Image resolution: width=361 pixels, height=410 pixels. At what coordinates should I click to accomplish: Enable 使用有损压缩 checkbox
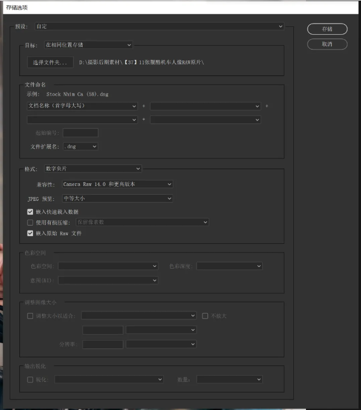click(30, 222)
